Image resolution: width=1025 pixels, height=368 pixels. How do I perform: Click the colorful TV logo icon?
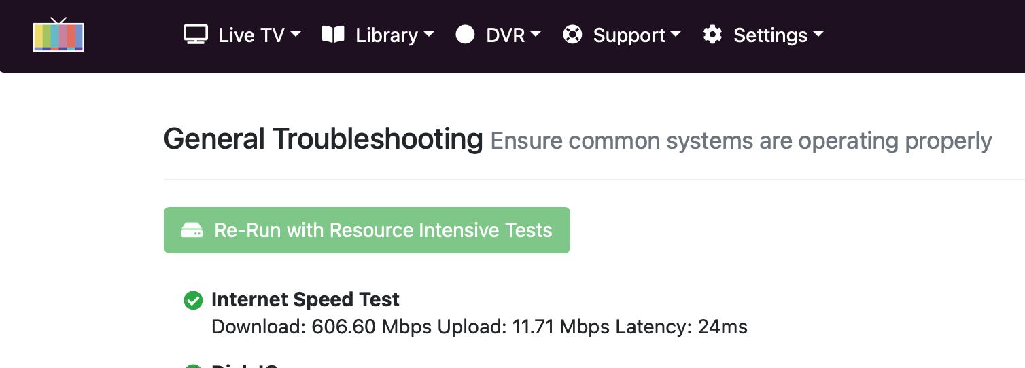[x=58, y=35]
